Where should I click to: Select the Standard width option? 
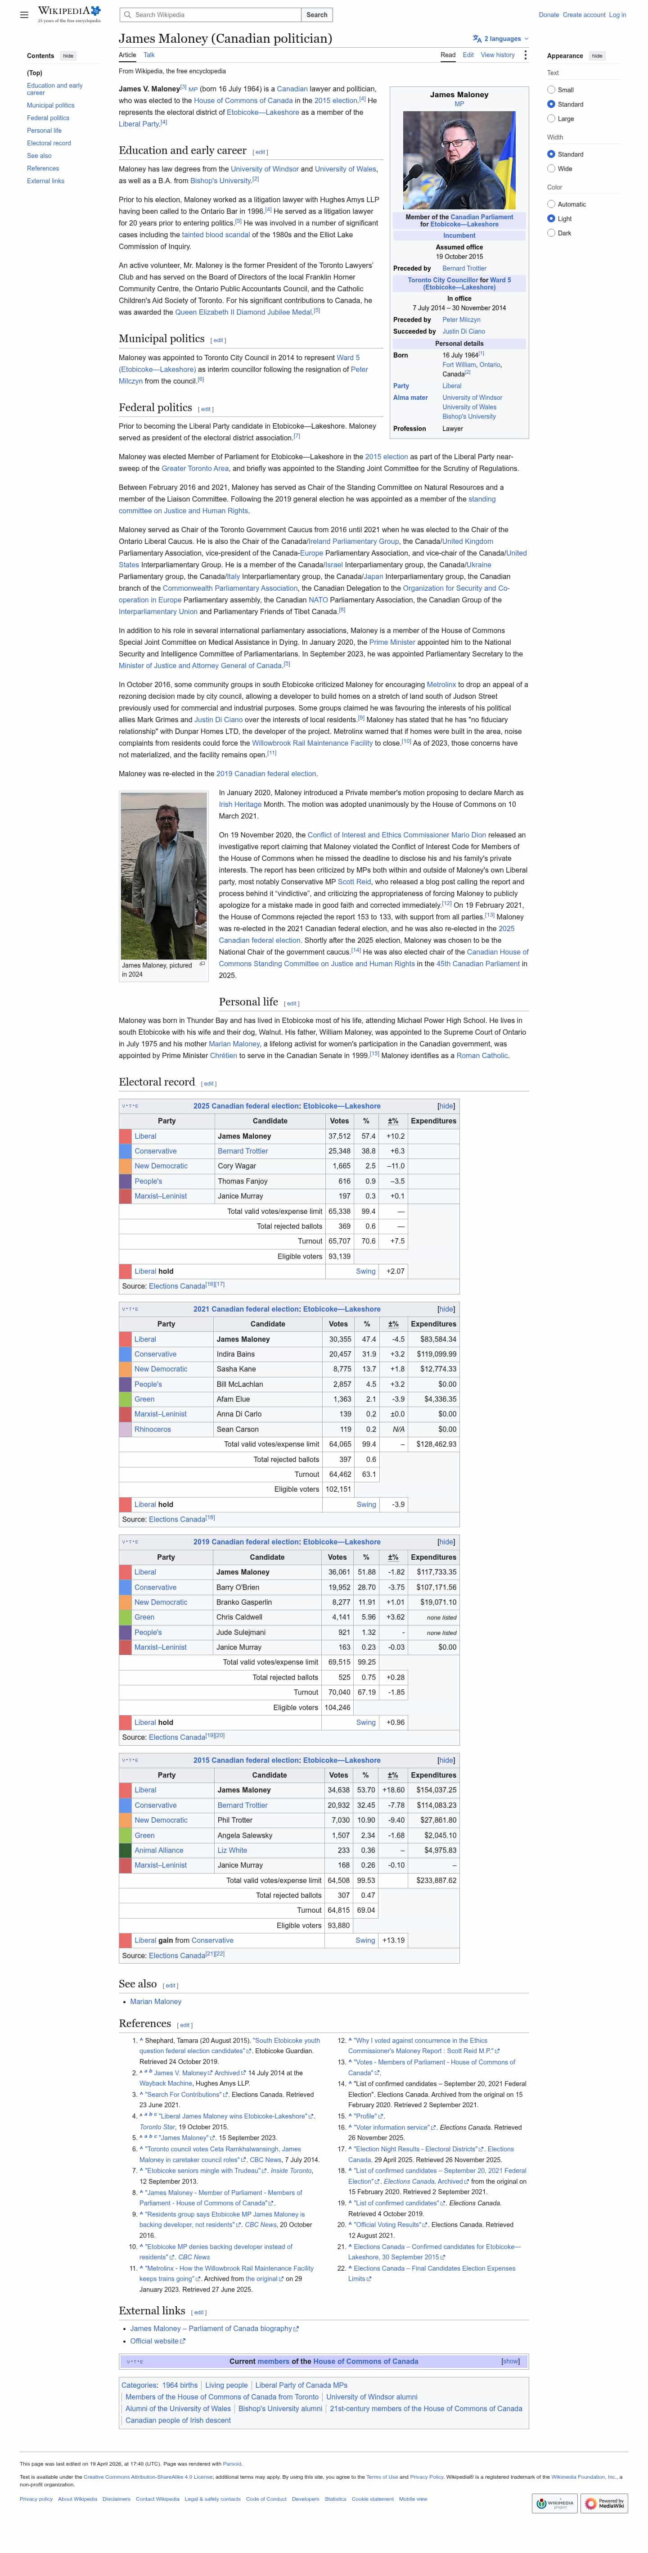click(551, 154)
